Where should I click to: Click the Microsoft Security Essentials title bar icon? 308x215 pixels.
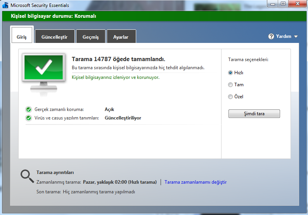(5, 5)
